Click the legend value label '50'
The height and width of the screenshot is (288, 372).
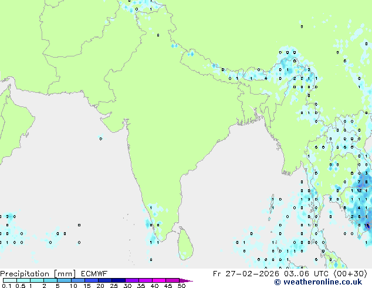coord(181,286)
